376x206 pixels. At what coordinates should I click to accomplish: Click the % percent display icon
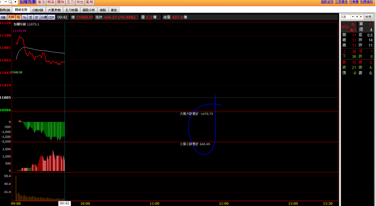coord(25,18)
